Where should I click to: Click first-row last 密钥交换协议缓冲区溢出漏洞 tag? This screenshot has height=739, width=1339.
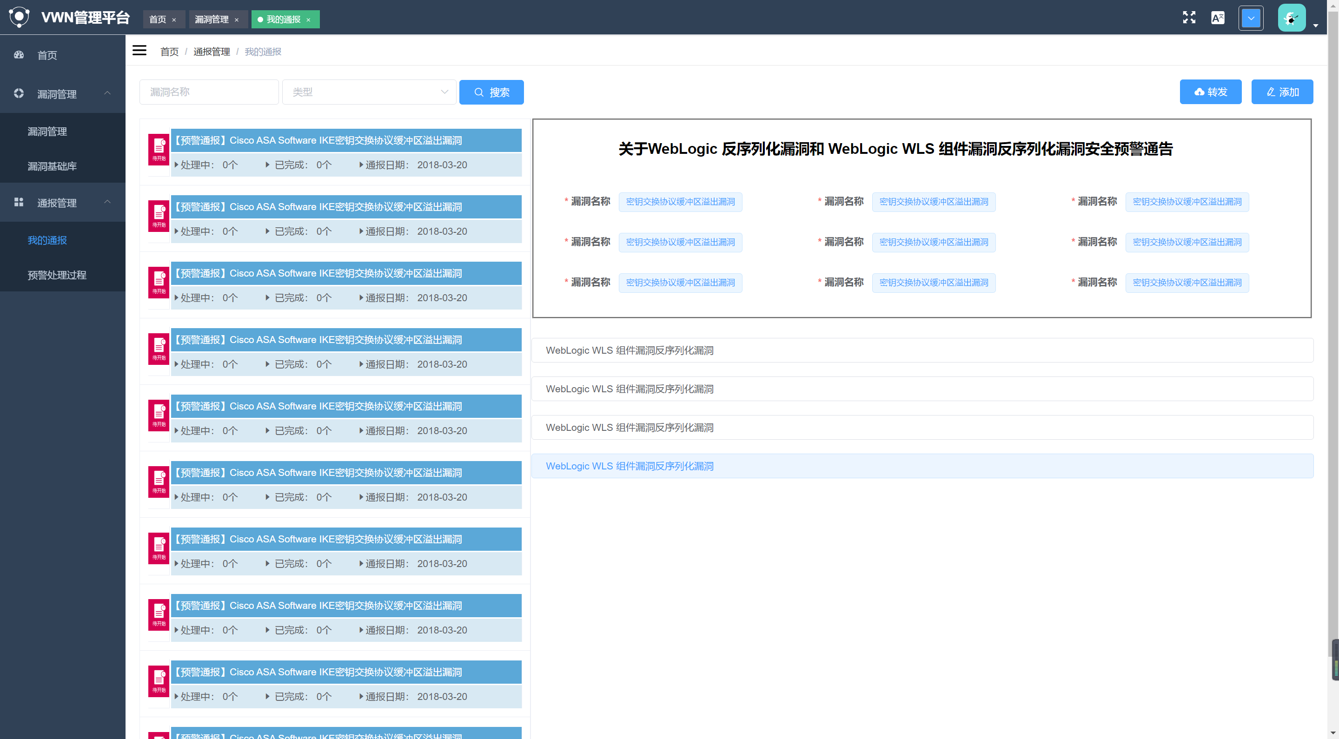pyautogui.click(x=1187, y=202)
